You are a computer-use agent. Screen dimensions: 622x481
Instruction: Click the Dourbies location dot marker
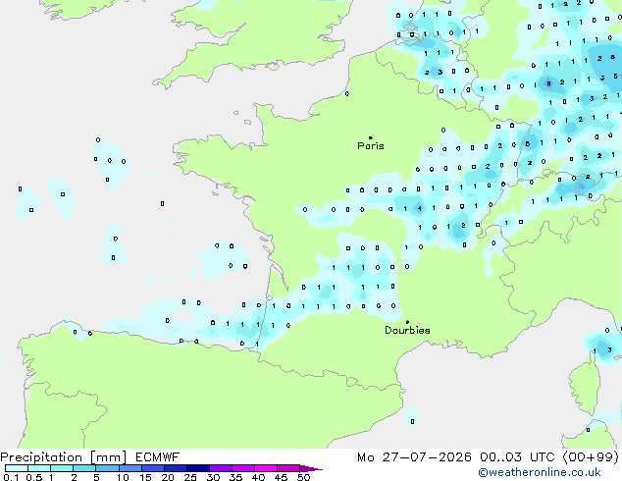407,322
